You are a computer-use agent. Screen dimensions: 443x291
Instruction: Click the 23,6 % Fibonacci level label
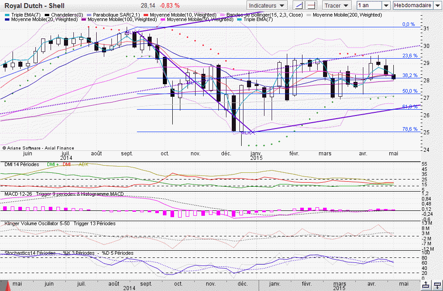409,56
